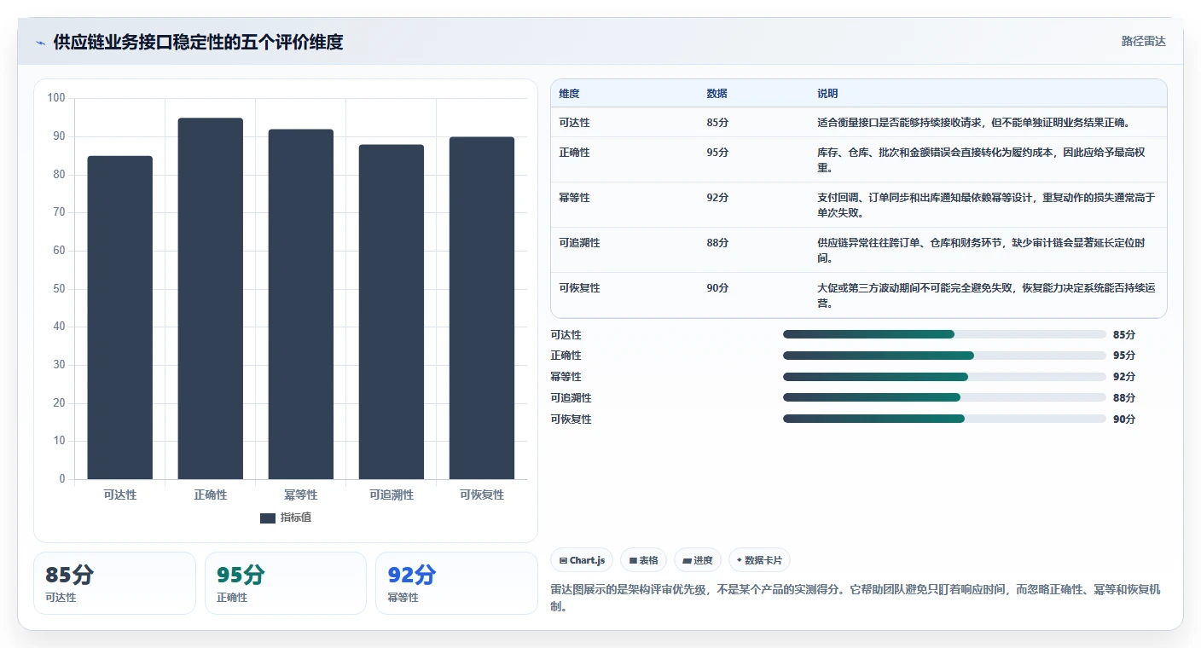The height and width of the screenshot is (648, 1201).
Task: Click the 路径雷达 label in header
Action: tap(1143, 41)
